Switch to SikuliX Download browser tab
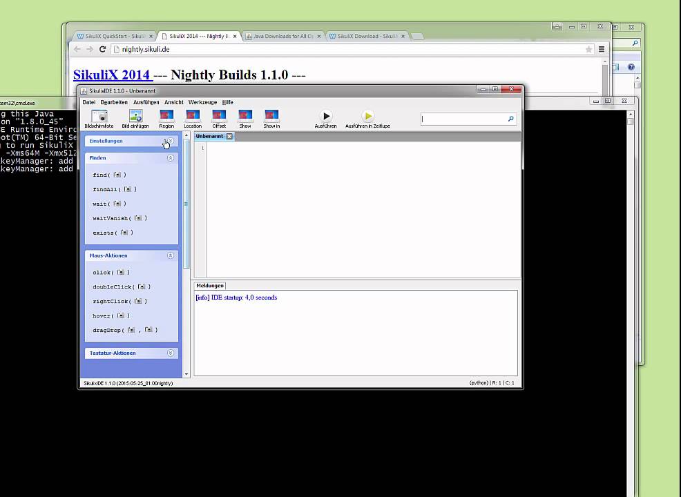This screenshot has width=681, height=497. click(367, 36)
